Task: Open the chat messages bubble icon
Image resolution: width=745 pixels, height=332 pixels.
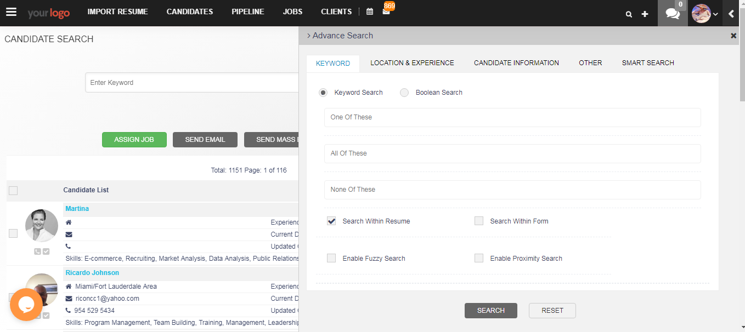Action: coord(673,13)
